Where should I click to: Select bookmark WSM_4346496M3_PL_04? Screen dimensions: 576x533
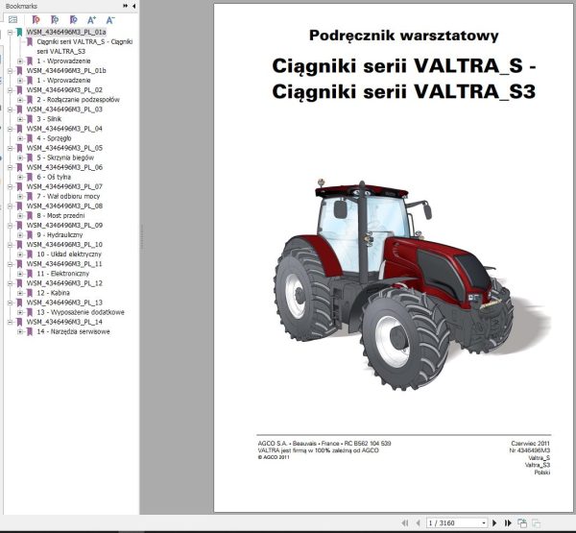(x=64, y=129)
